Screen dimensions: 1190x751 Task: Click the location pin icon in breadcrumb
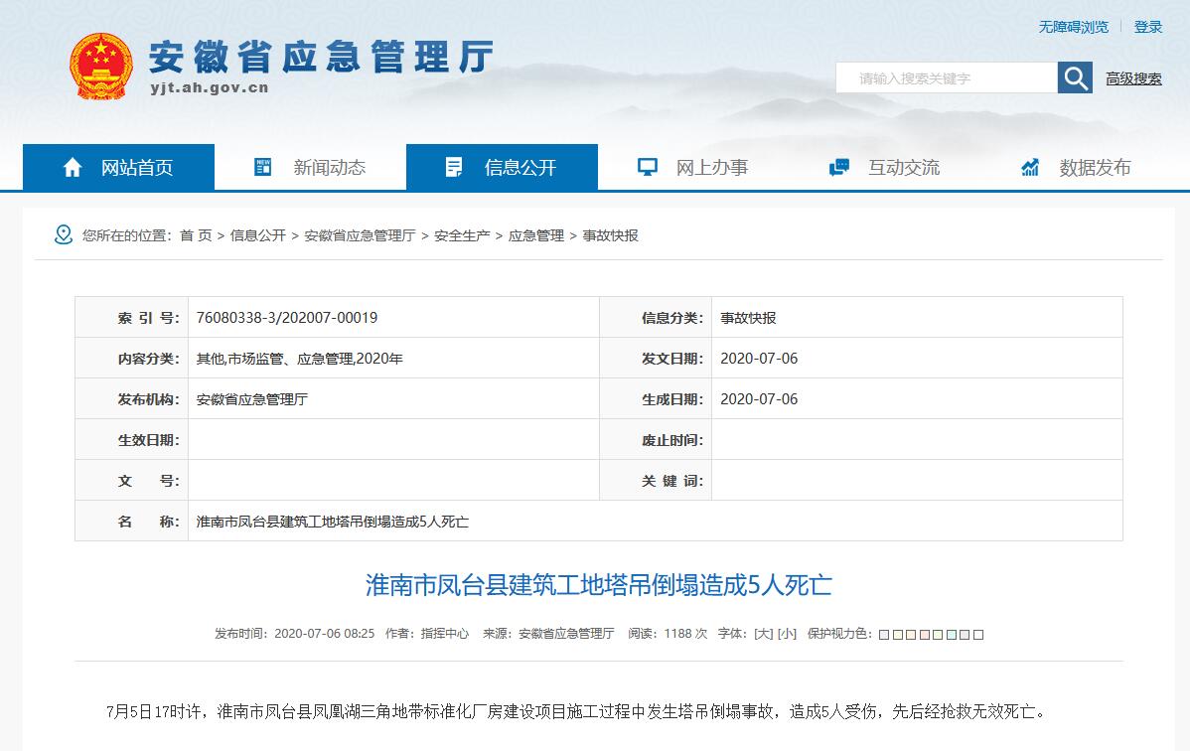(x=64, y=235)
